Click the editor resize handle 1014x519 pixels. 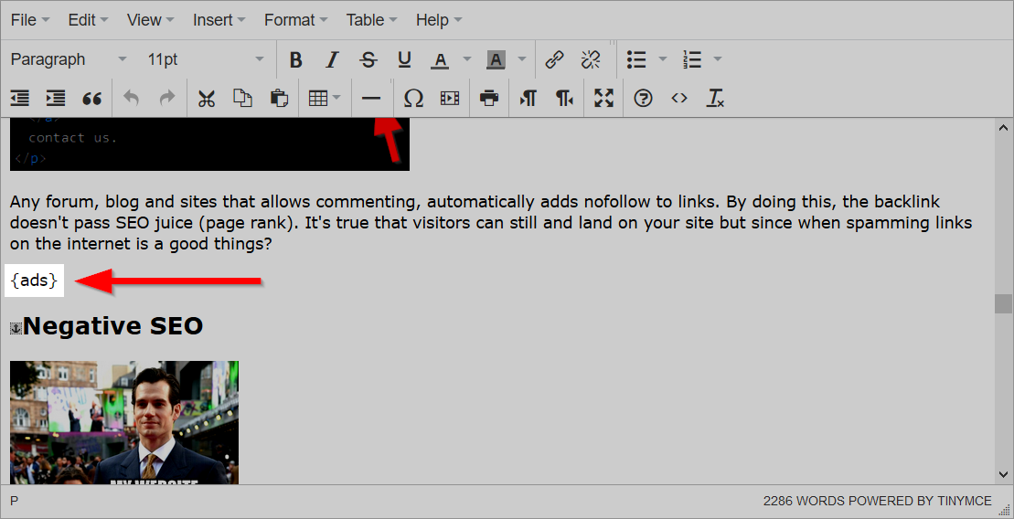pyautogui.click(x=1003, y=509)
